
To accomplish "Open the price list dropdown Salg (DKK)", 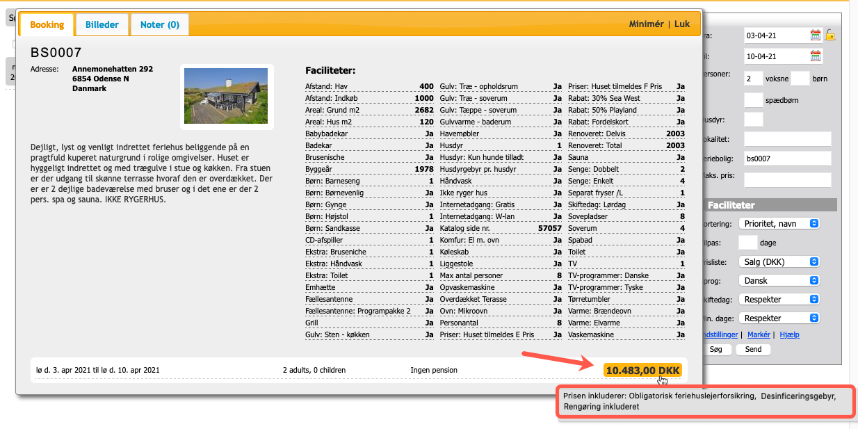I will [x=779, y=261].
